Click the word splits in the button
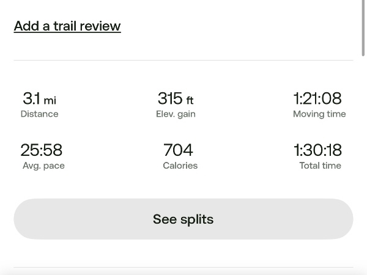Screen dimensions: 367x275 [197, 219]
